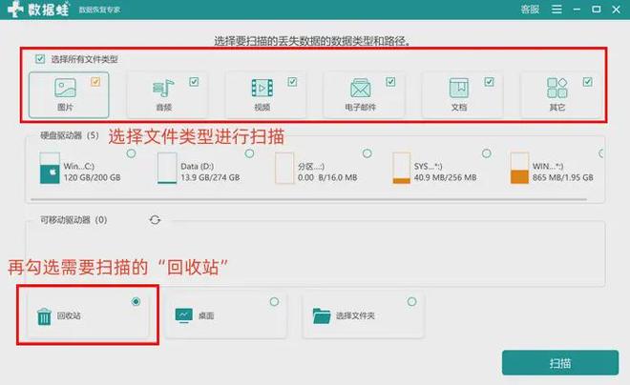Click the hard drive list horizontal scrollbar
The image size is (630, 385).
pos(308,199)
